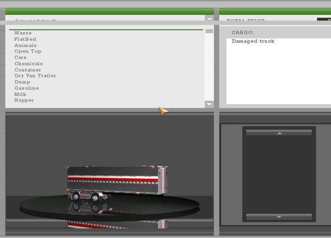Click upper list scroll-up arrow
Screen dimensions: 331x238
coord(209,18)
